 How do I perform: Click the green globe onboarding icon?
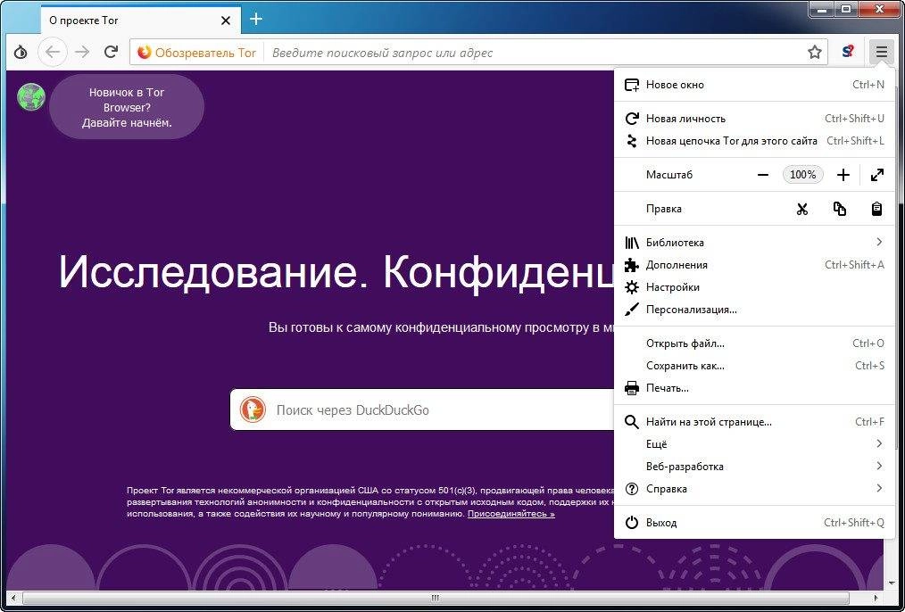pyautogui.click(x=31, y=97)
